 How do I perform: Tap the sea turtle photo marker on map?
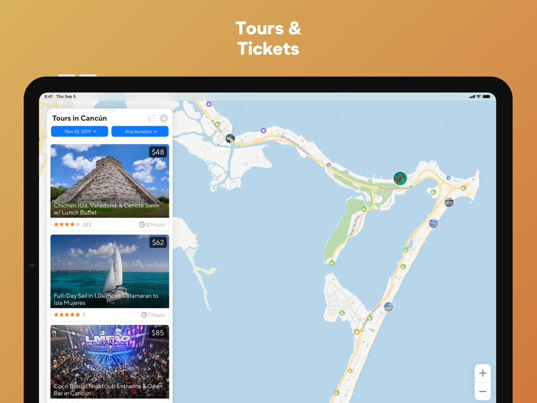(400, 178)
